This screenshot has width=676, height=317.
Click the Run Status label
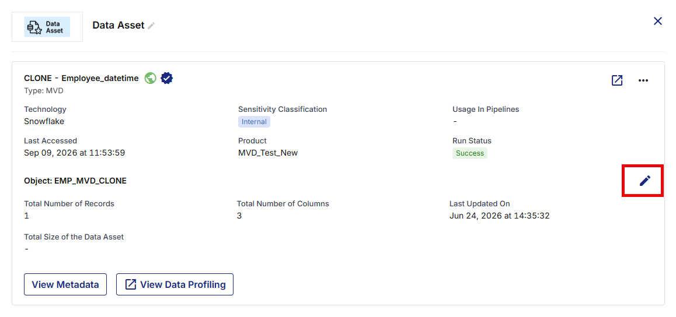point(472,140)
